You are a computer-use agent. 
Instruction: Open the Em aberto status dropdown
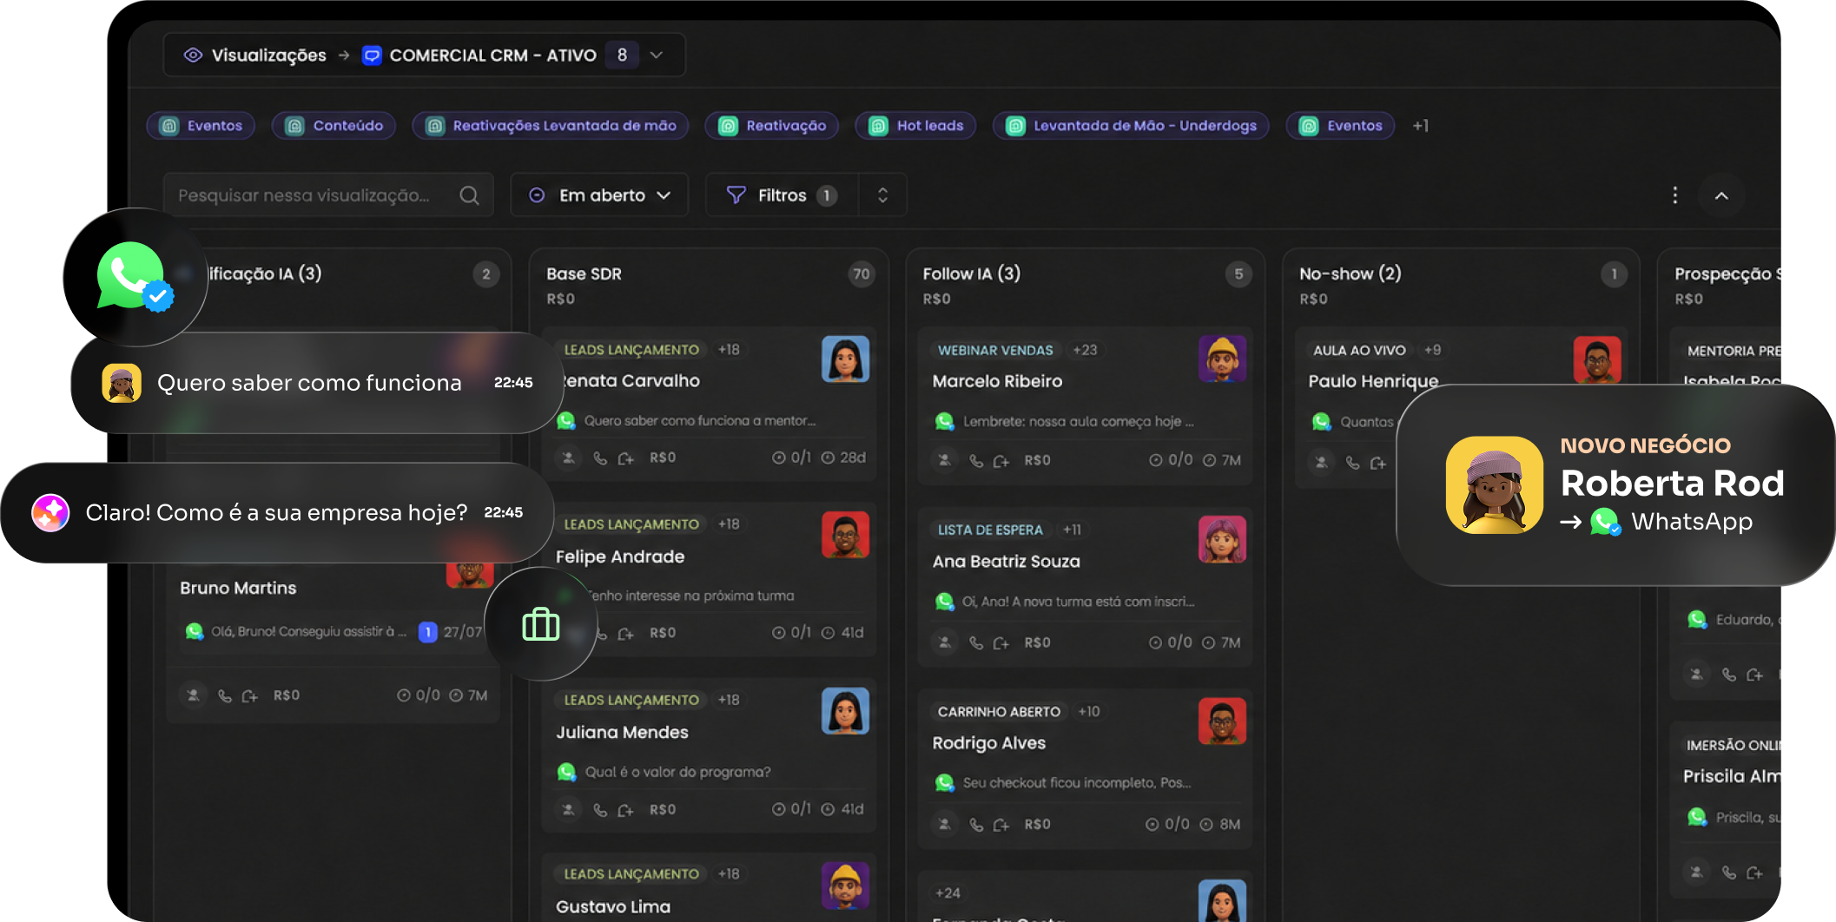599,195
